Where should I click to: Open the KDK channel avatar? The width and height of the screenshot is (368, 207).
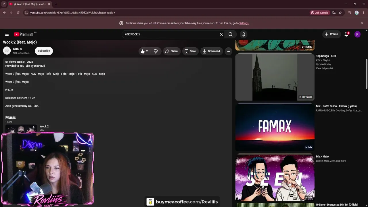tap(7, 51)
